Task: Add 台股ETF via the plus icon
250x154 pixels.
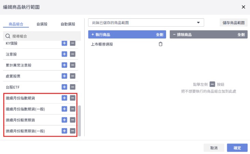Action: coord(64,87)
